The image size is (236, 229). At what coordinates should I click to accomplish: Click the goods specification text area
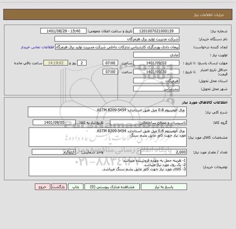[x=108, y=137]
